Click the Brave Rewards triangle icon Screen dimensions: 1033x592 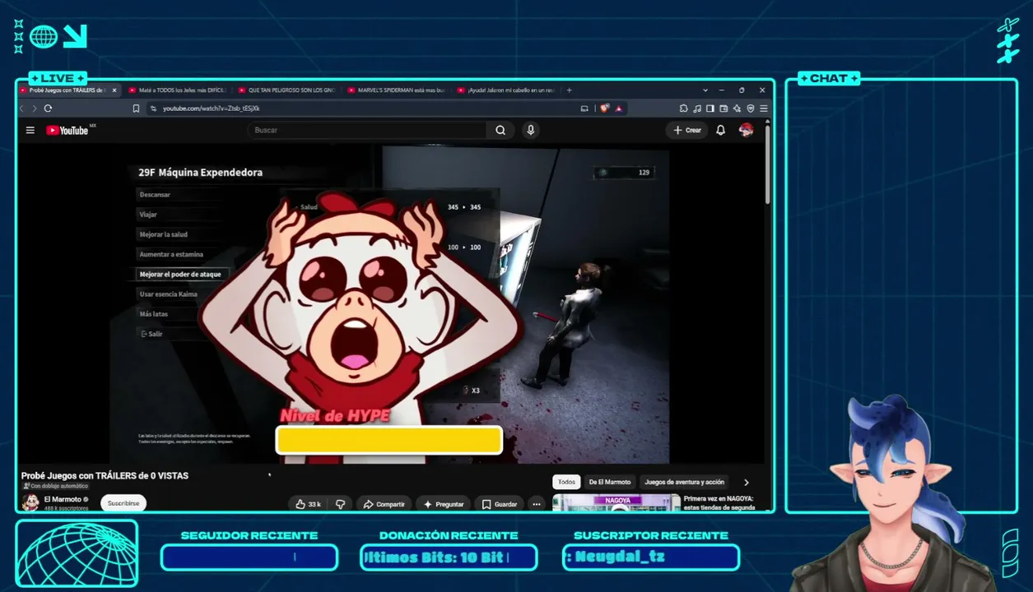point(618,109)
